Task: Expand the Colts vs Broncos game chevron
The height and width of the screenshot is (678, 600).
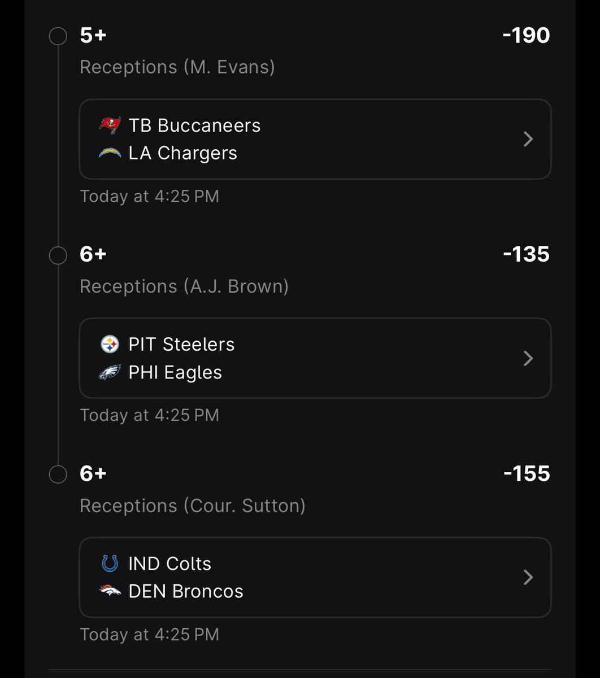Action: [x=528, y=577]
